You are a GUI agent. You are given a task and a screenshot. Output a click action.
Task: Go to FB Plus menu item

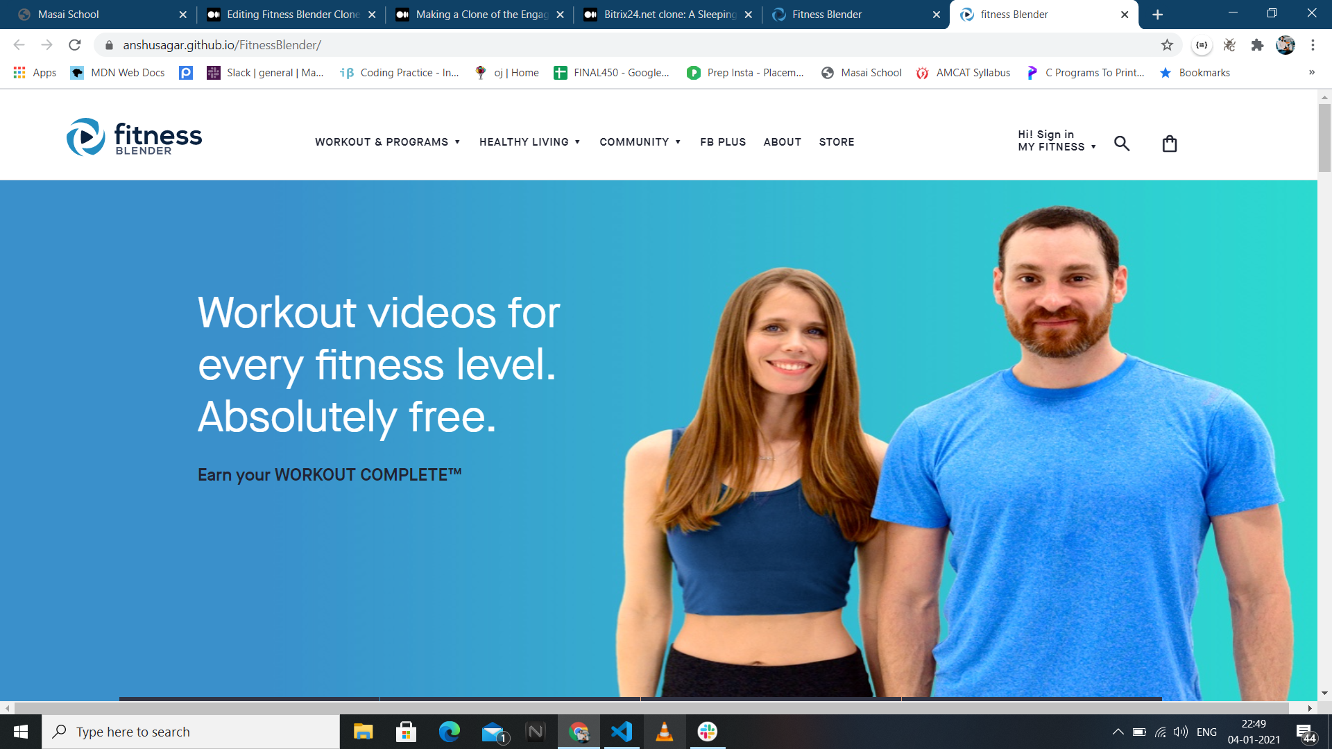pos(723,142)
